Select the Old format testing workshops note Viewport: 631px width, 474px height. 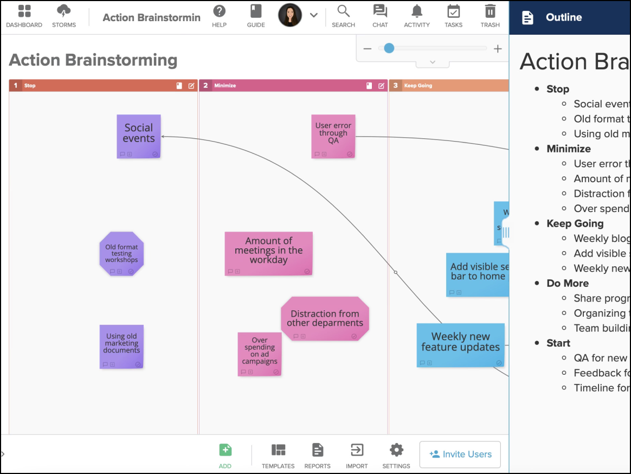(121, 254)
